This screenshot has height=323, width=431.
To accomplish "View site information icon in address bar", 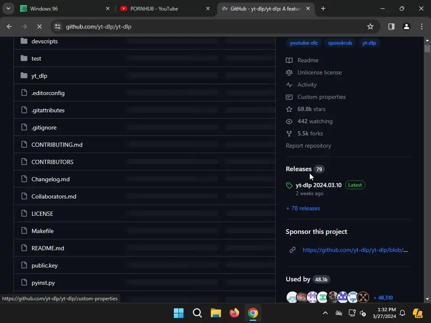I will pos(58,26).
